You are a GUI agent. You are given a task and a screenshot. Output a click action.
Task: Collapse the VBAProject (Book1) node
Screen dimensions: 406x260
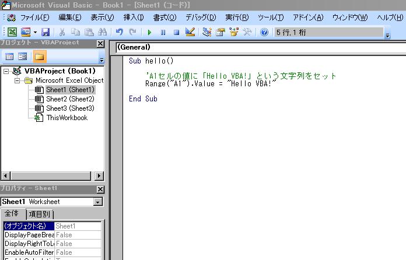coord(6,71)
